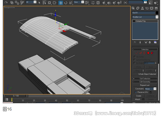The height and width of the screenshot is (119, 168).
Task: Open the Create command panel tab
Action: pos(133,8)
